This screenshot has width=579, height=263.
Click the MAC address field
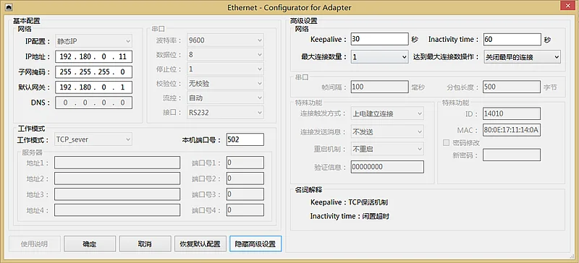pyautogui.click(x=512, y=130)
